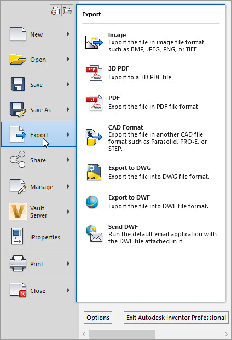Image resolution: width=232 pixels, height=340 pixels.
Task: Select the Print menu entry label
Action: (x=37, y=264)
